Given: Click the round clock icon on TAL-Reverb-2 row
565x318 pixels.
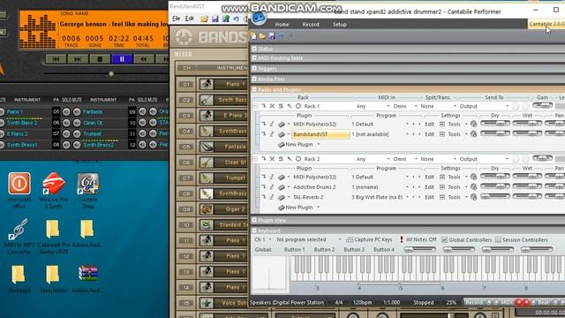Looking at the screenshot, I should [473, 197].
